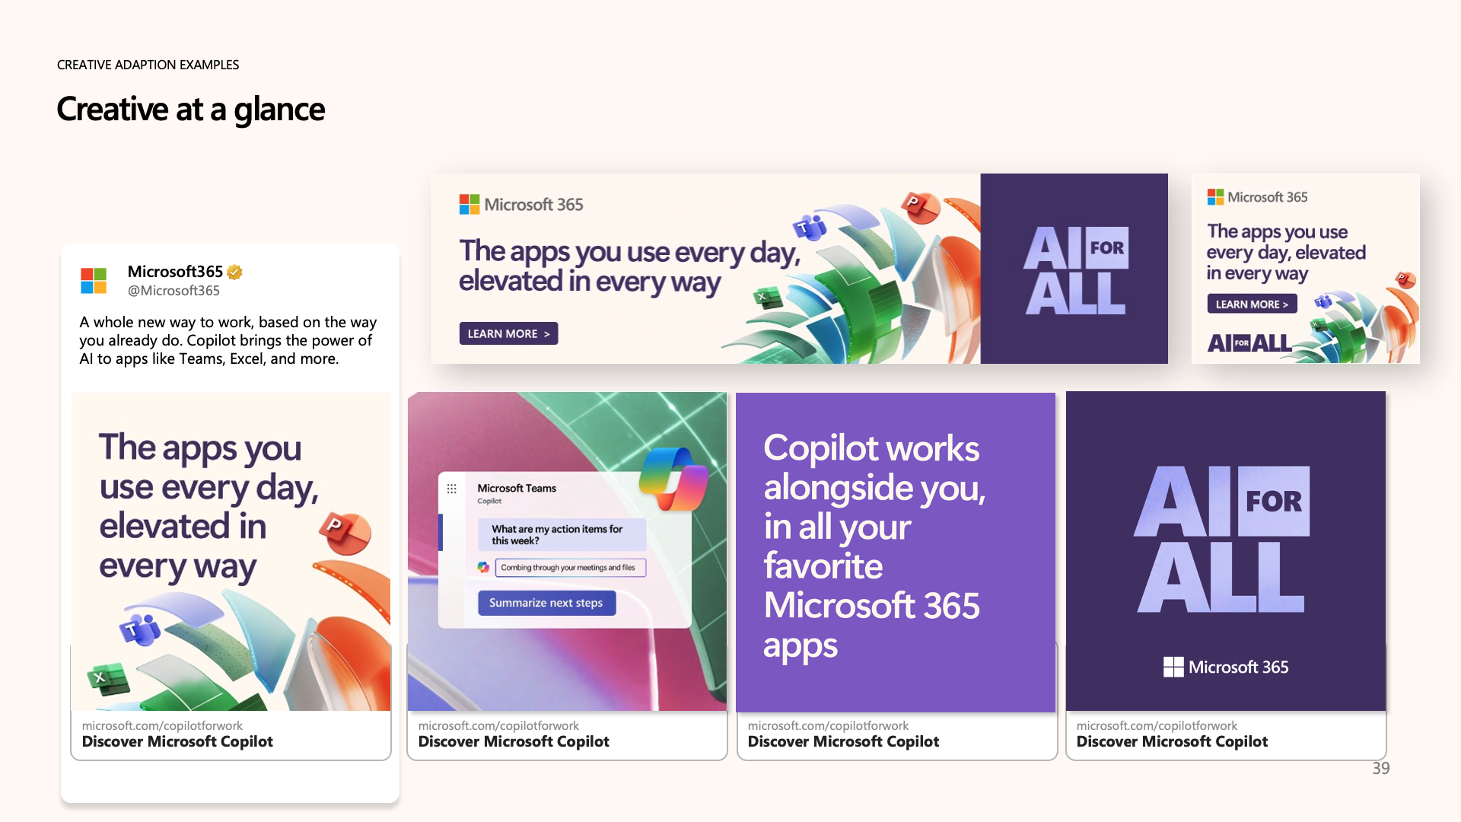Click the Excel icon in tweet image
Image resolution: width=1461 pixels, height=822 pixels.
(x=107, y=678)
